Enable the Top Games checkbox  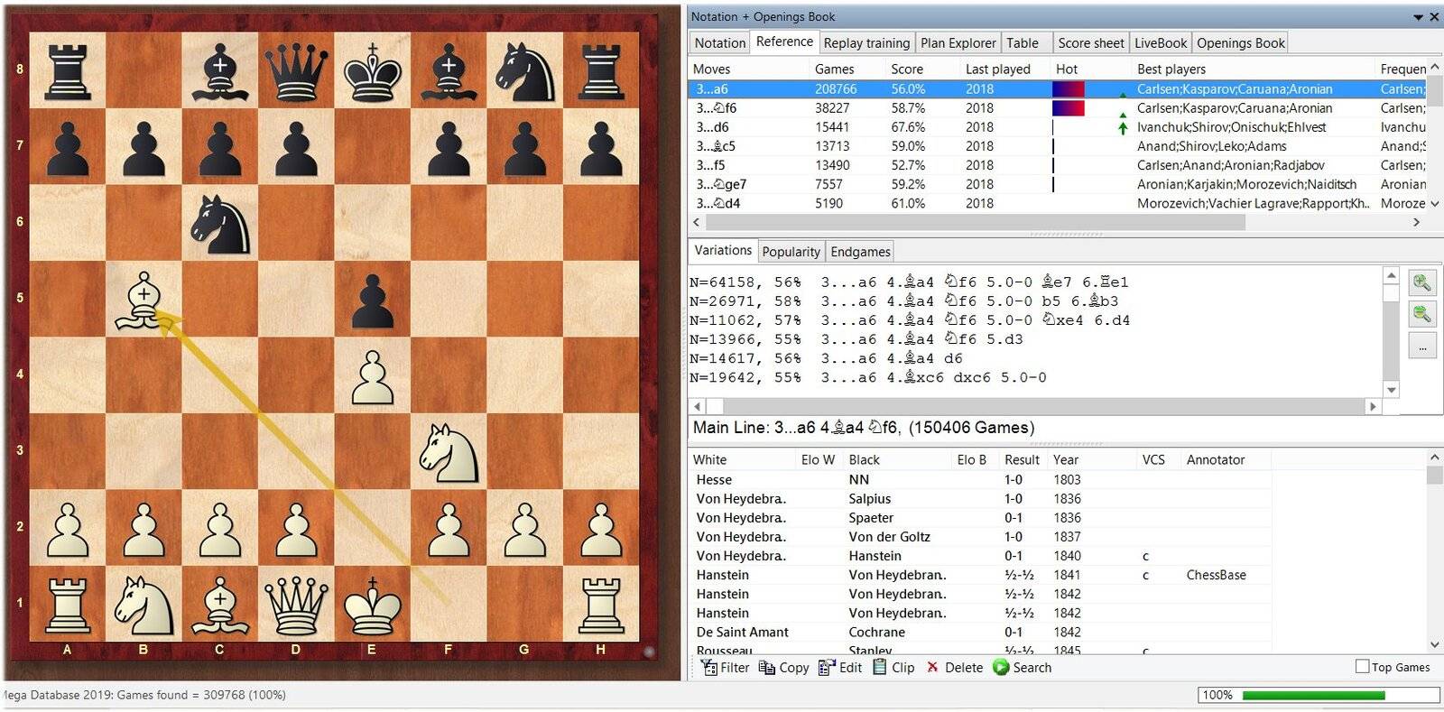tap(1363, 667)
